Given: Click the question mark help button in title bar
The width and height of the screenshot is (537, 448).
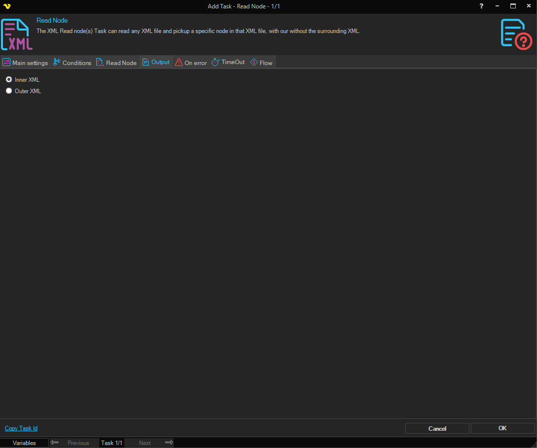Looking at the screenshot, I should [x=481, y=6].
